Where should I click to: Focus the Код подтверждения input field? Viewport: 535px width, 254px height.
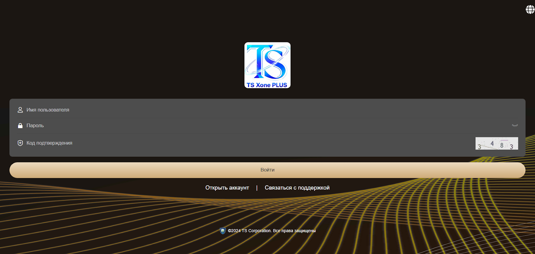click(246, 143)
